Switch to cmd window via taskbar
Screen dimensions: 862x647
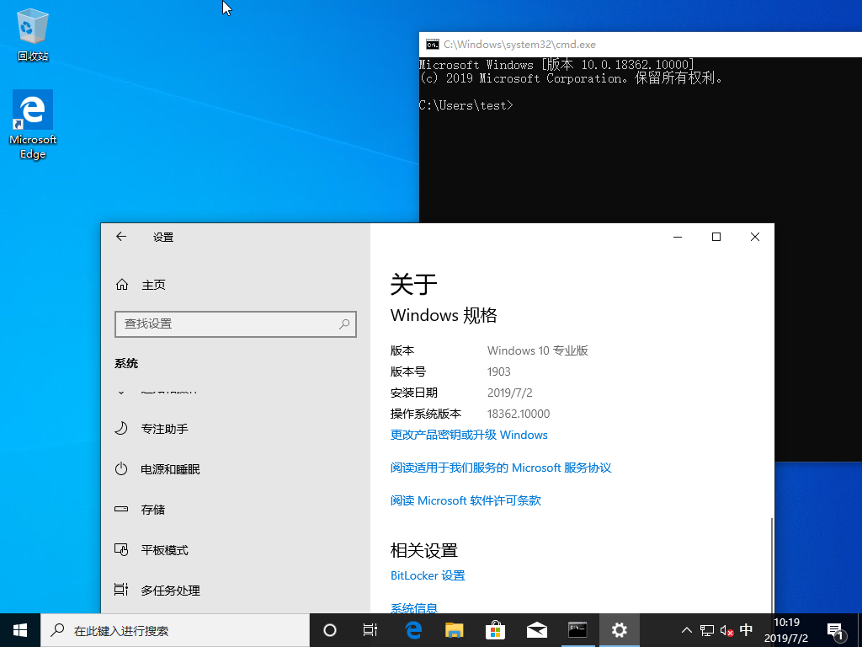[x=577, y=630]
